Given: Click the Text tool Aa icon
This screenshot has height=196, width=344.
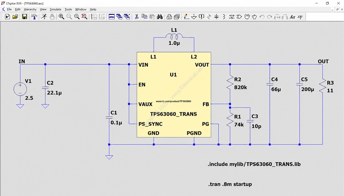Looking at the screenshot, I should point(292,17).
